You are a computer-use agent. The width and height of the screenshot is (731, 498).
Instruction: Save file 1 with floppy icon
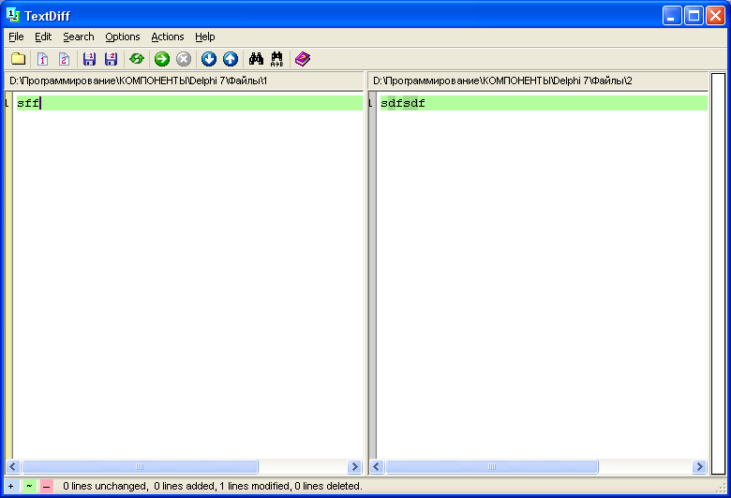tap(89, 59)
